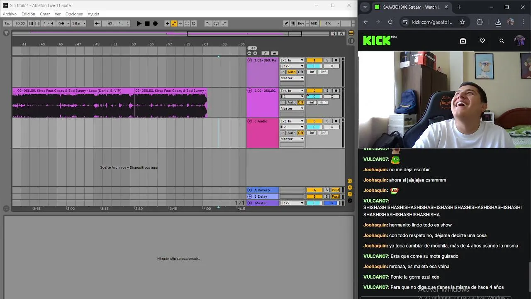Solo track 2 with S button
The image size is (531, 299).
click(x=327, y=91)
